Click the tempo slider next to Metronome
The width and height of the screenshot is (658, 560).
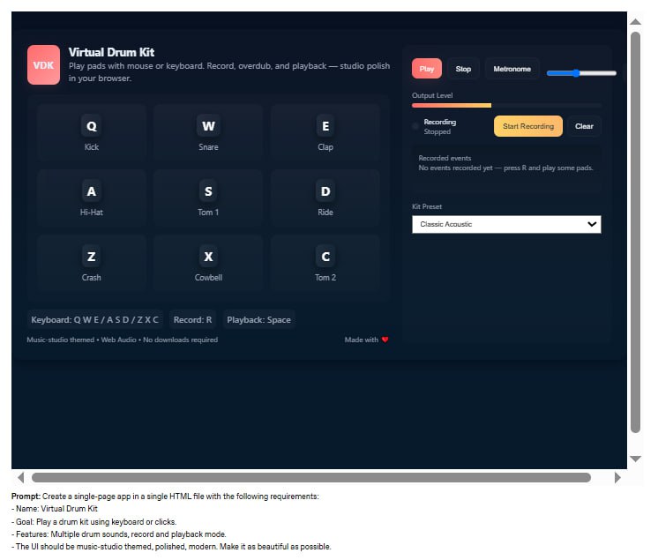[581, 73]
